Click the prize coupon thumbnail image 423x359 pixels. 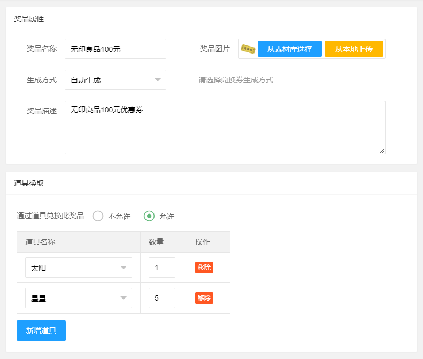pos(248,49)
